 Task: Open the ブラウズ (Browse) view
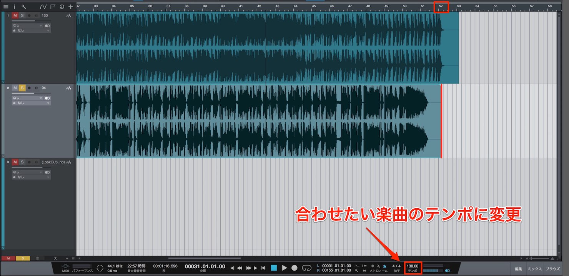(553, 269)
